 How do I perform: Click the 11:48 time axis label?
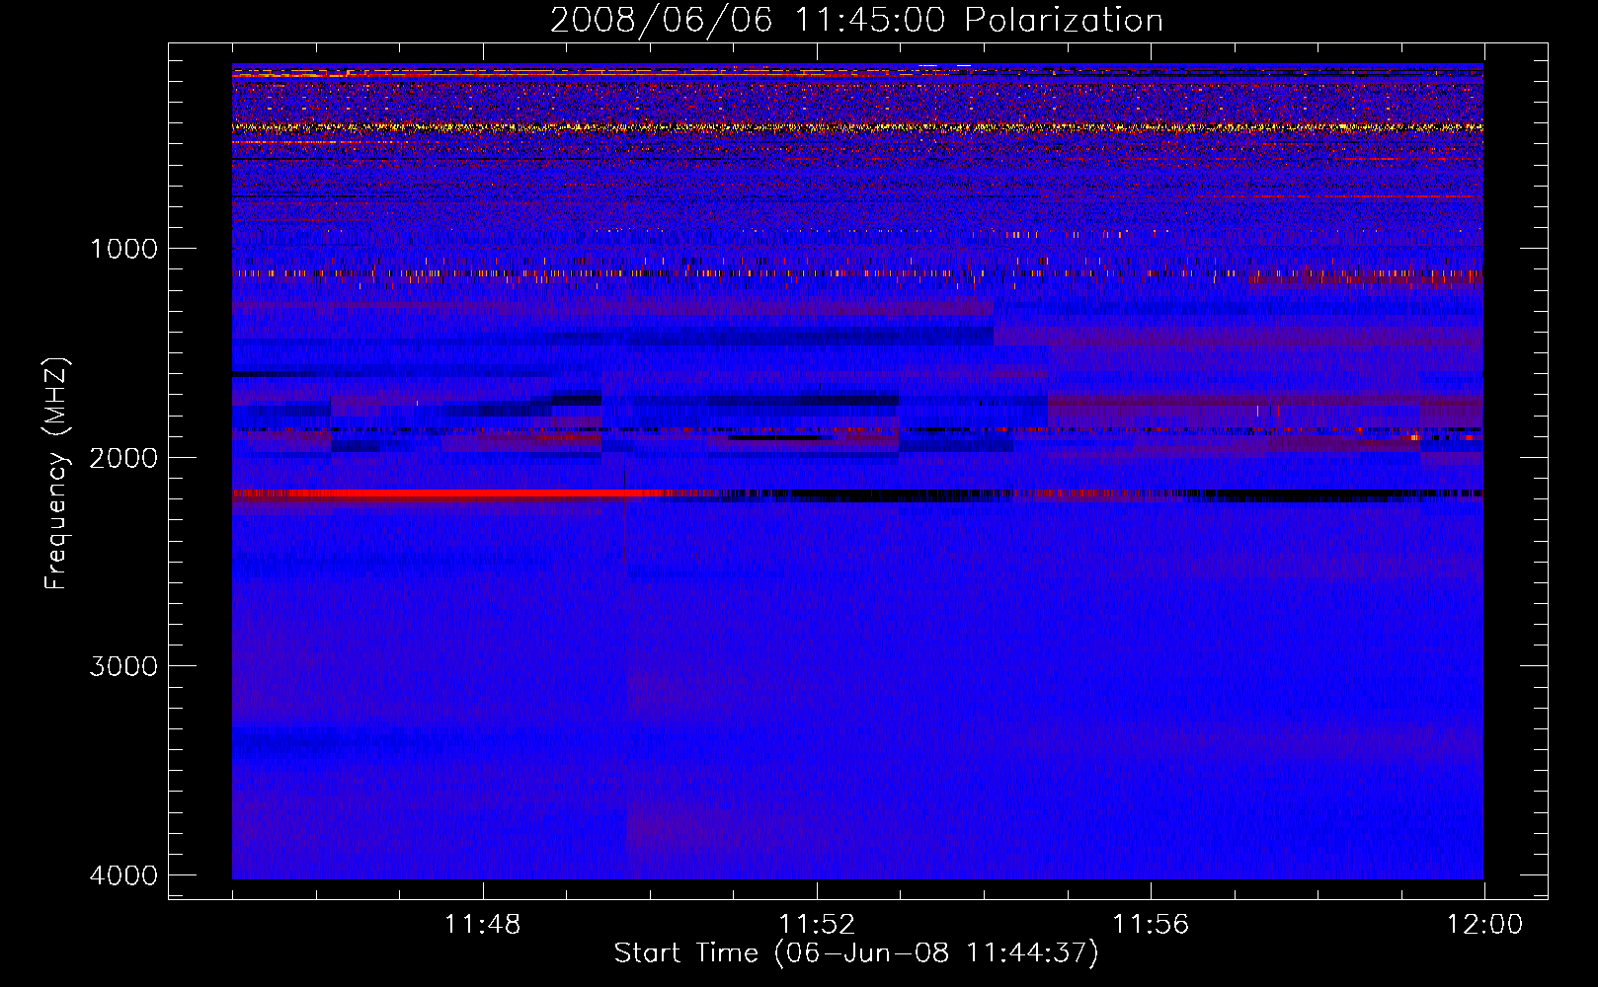click(x=482, y=925)
